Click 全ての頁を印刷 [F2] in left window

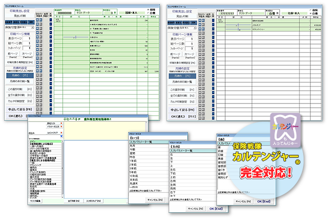tap(20, 95)
